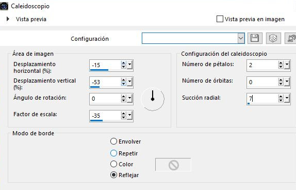296x190 pixels.
Task: Click the save preset floppy disk icon
Action: [255, 38]
